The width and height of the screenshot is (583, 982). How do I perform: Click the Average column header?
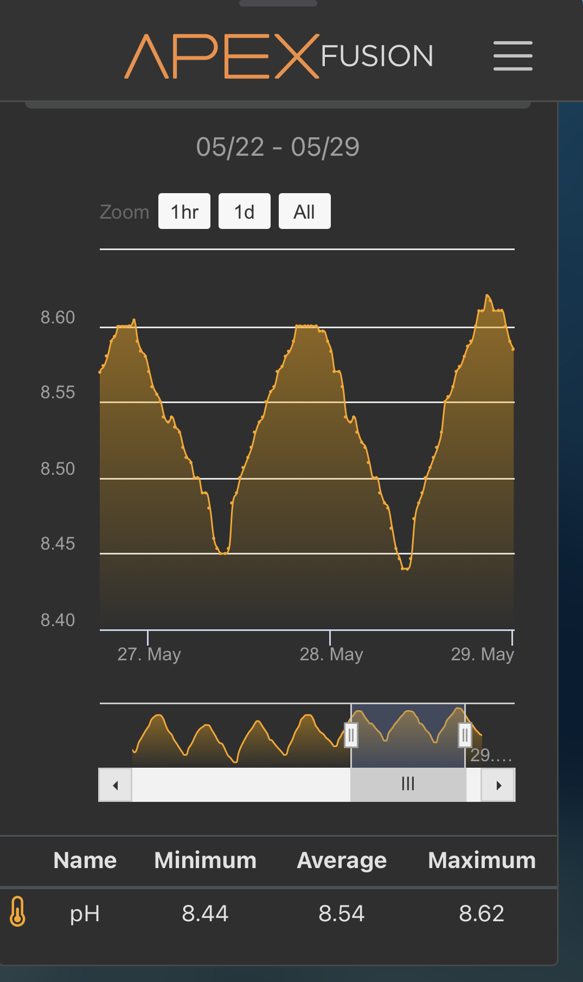(342, 860)
